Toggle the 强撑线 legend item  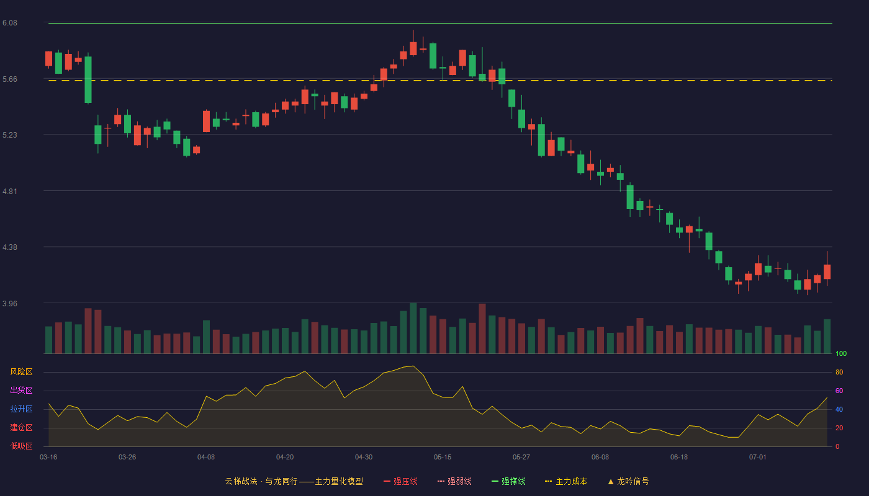(x=508, y=481)
